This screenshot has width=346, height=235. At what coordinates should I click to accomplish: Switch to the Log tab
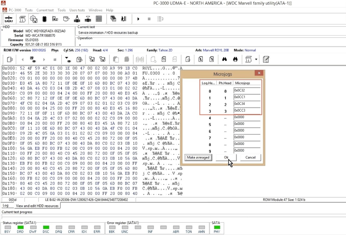(x=5, y=205)
